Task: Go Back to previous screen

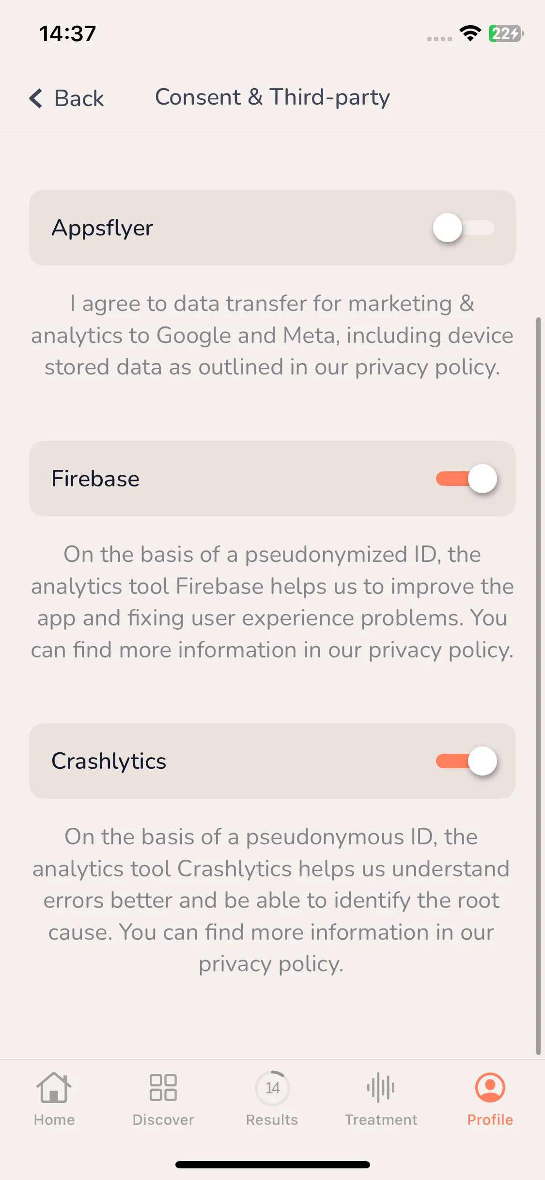Action: tap(66, 98)
